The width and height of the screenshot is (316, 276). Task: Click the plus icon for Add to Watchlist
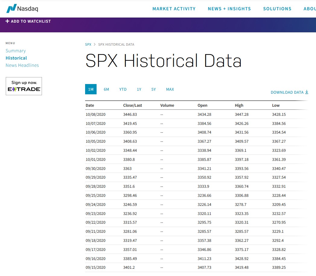tap(8, 21)
